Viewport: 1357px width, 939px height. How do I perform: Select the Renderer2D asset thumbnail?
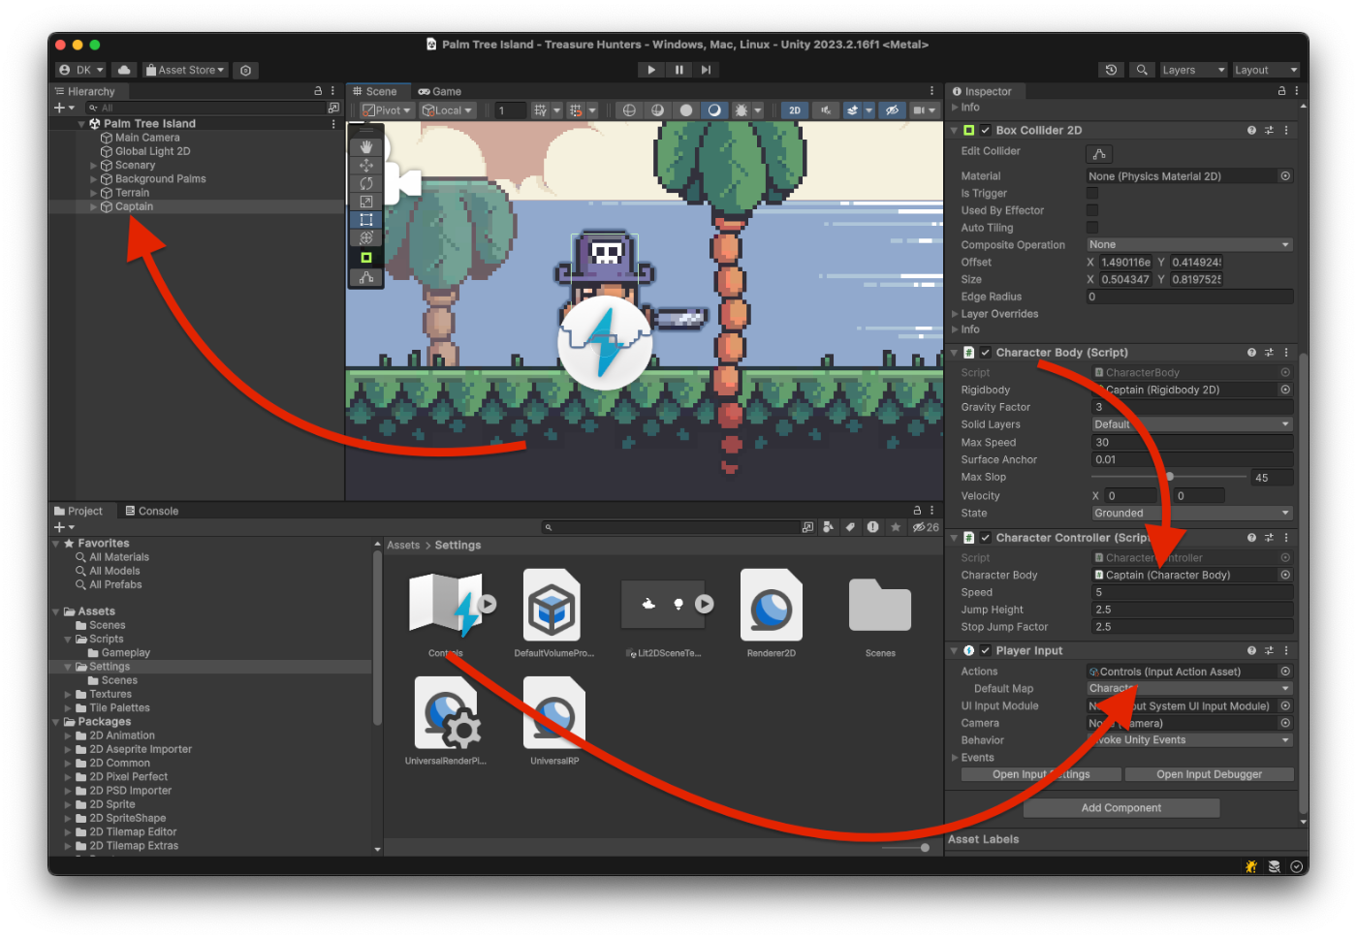(772, 607)
